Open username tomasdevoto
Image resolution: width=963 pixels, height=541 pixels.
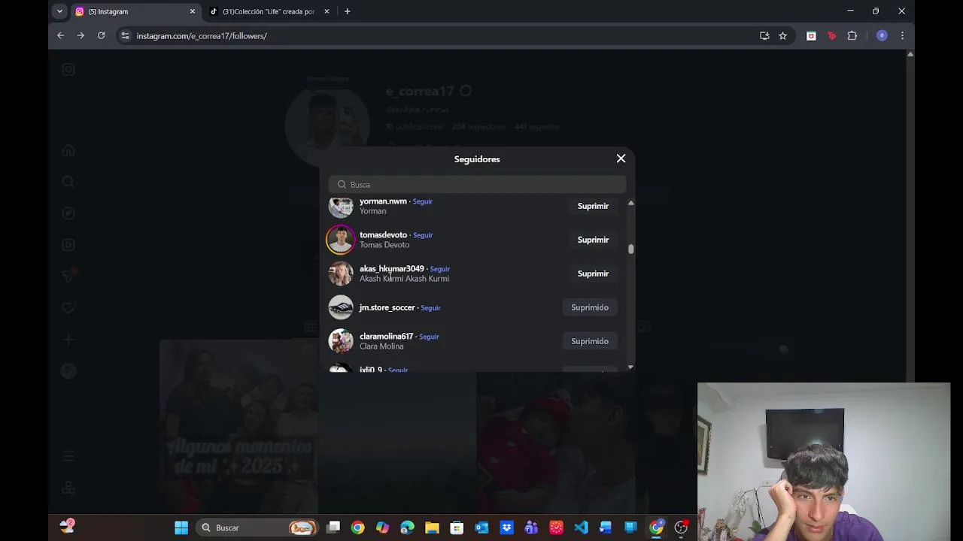click(x=383, y=235)
